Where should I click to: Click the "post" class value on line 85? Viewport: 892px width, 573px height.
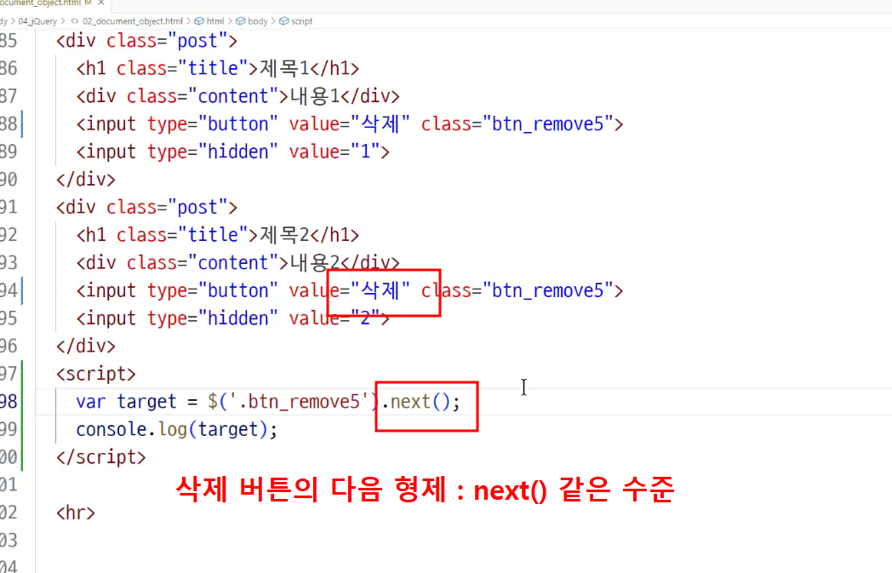click(197, 41)
